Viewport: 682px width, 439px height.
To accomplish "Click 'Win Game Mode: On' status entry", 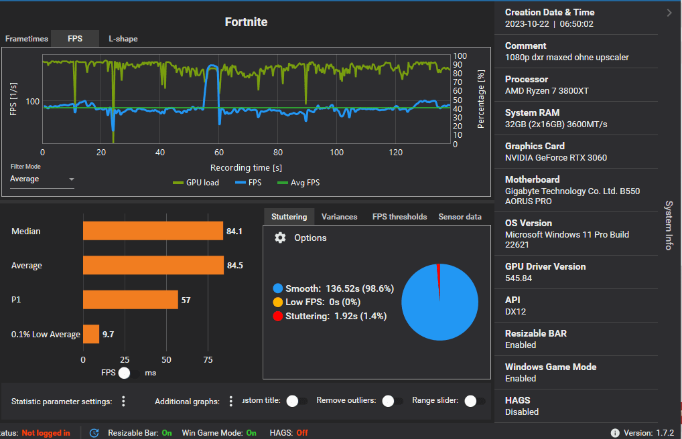I will (x=219, y=433).
